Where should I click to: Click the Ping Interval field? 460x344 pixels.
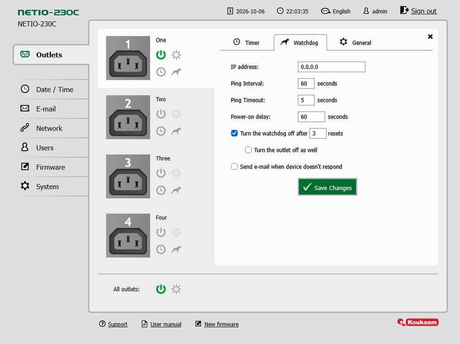pyautogui.click(x=306, y=84)
